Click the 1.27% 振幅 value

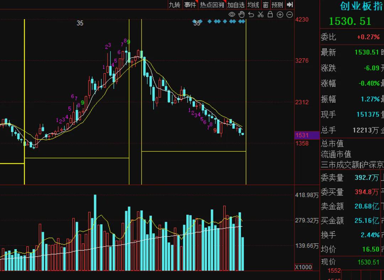click(x=370, y=99)
